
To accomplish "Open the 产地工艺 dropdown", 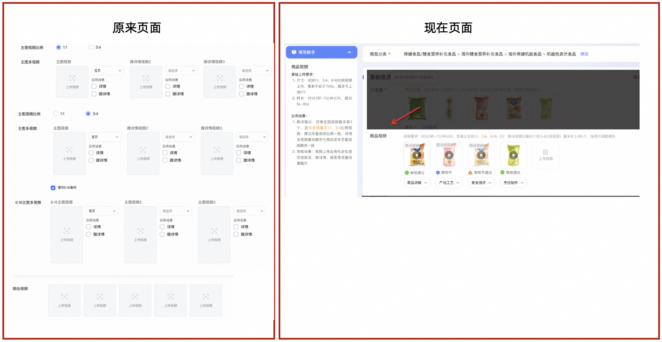I will (449, 183).
